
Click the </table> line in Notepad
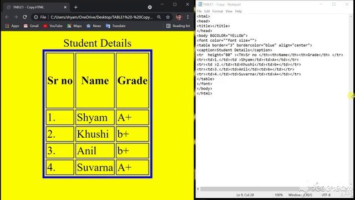pyautogui.click(x=205, y=79)
